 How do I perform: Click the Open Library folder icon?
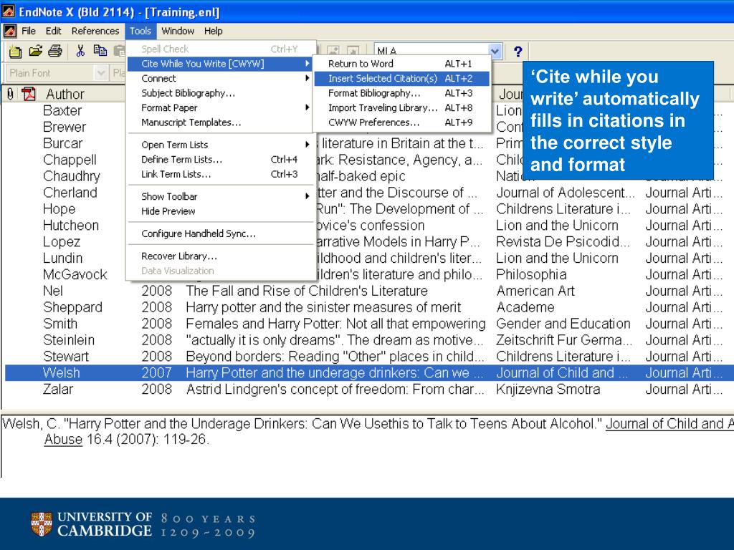click(x=36, y=51)
